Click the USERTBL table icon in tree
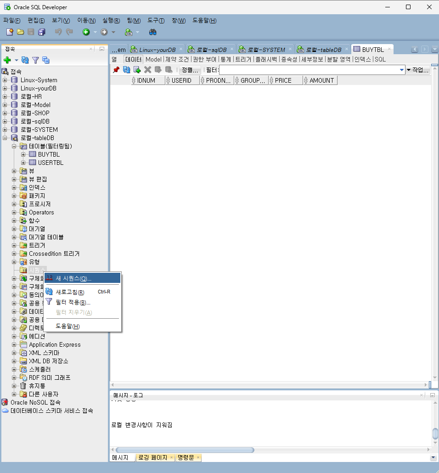The height and width of the screenshot is (473, 439). click(x=32, y=162)
